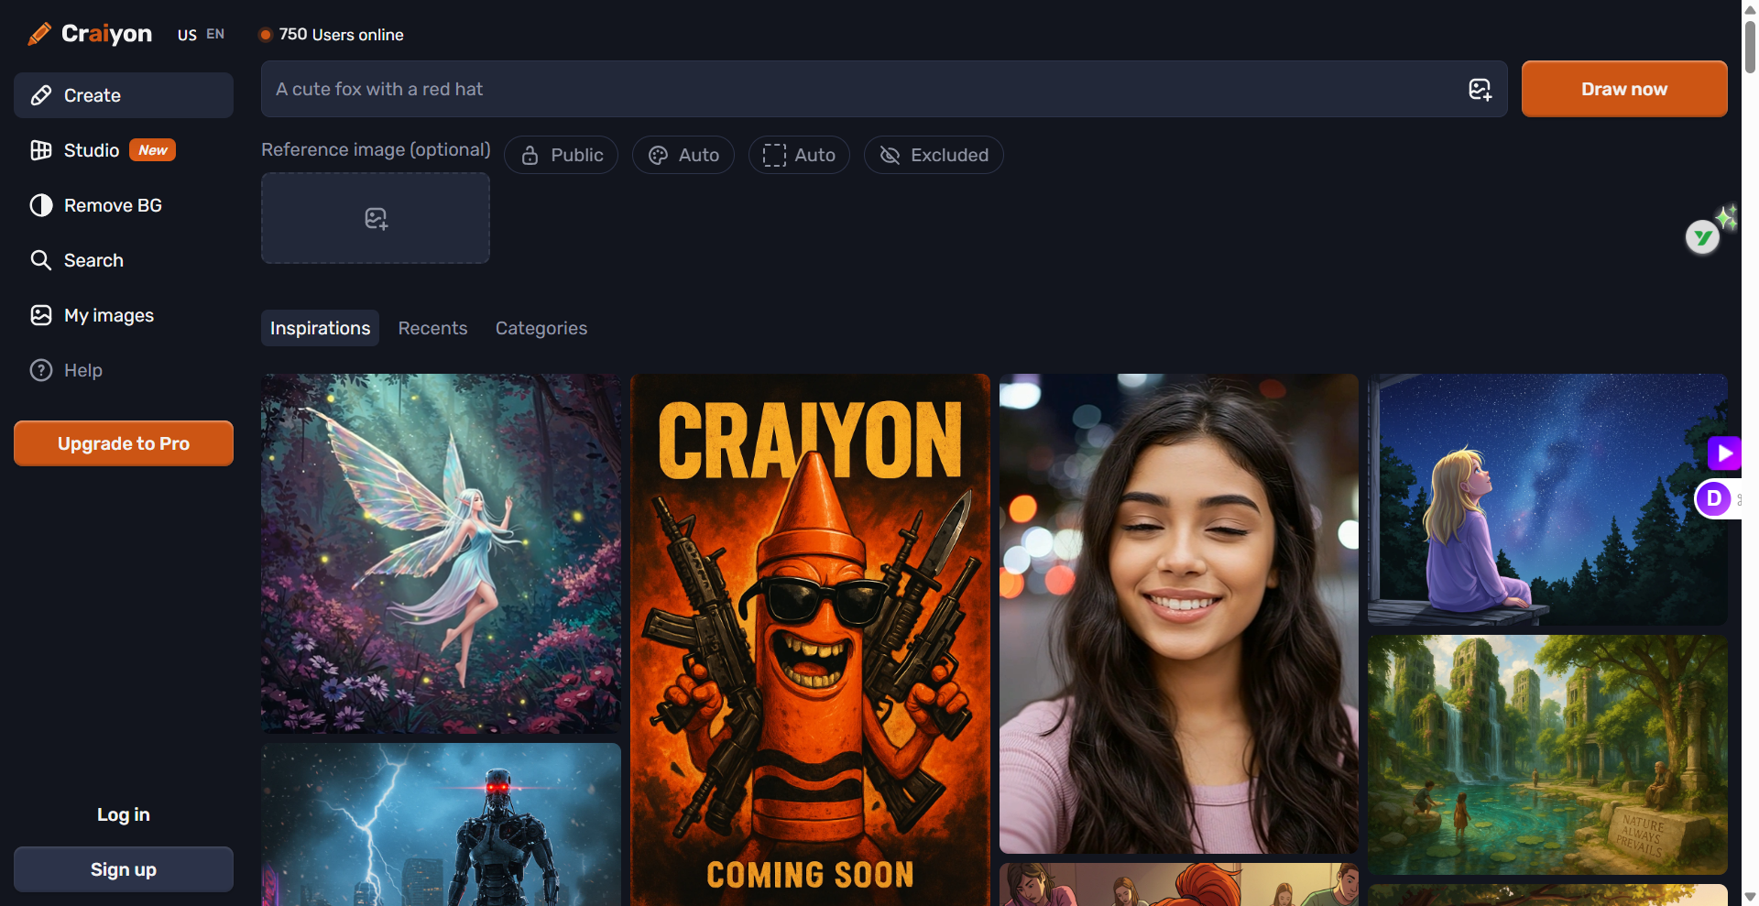Screen dimensions: 1759x906
Task: Click the upload icon in reference image box
Action: [376, 218]
